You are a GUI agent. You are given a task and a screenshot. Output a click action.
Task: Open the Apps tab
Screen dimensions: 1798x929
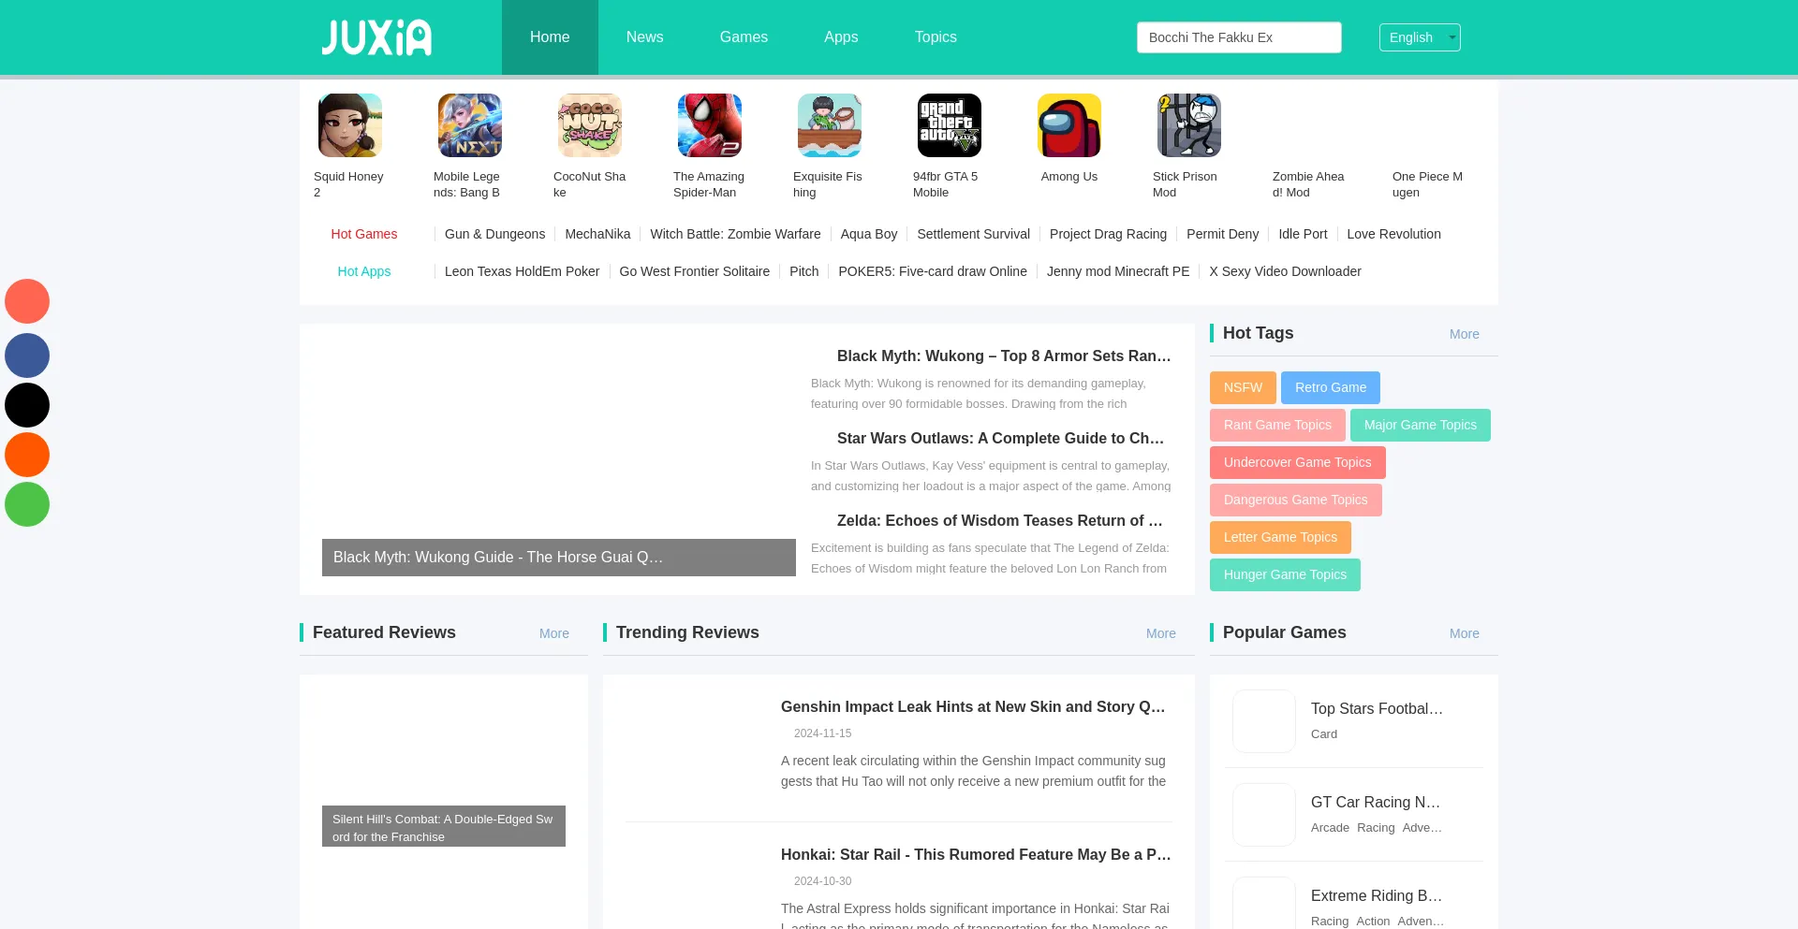coord(841,37)
